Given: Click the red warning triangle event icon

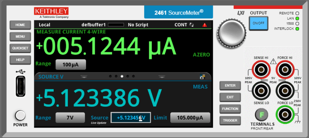Looking at the screenshot, I should 205,25.
